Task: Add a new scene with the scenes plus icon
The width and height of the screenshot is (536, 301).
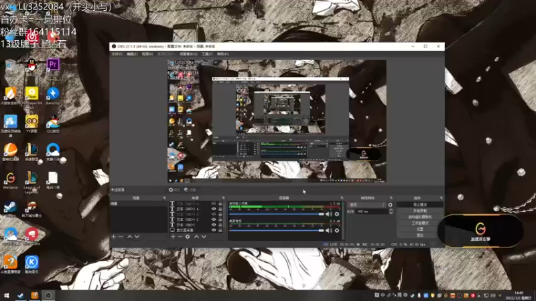Action: (x=113, y=237)
